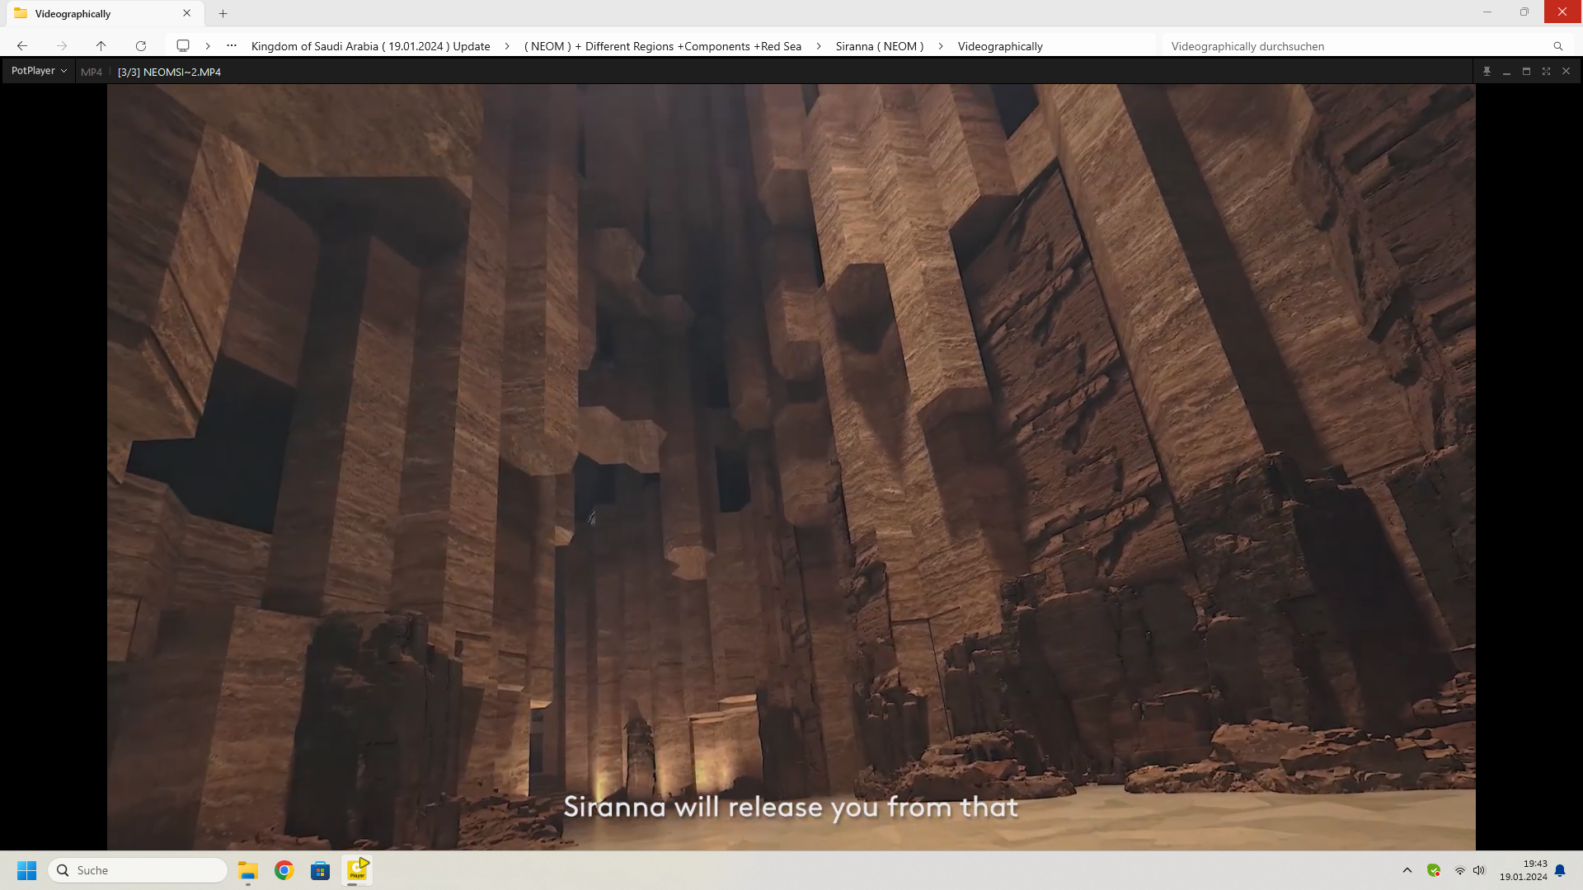Click the This PC monitor icon in address bar
Screen dimensions: 1583x890
[183, 46]
